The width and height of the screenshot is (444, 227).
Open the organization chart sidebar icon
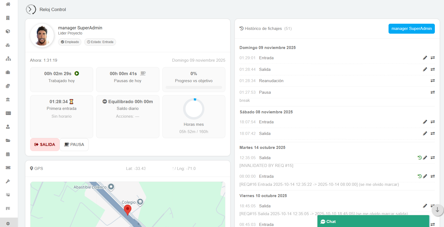click(x=8, y=59)
